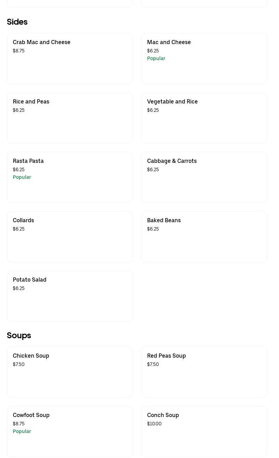The height and width of the screenshot is (458, 279).
Task: Click the $8.75 price of Crab Mac and Cheese
Action: point(19,51)
